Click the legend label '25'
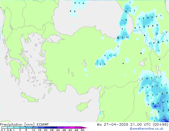This screenshot has height=131, width=169. 52,130
